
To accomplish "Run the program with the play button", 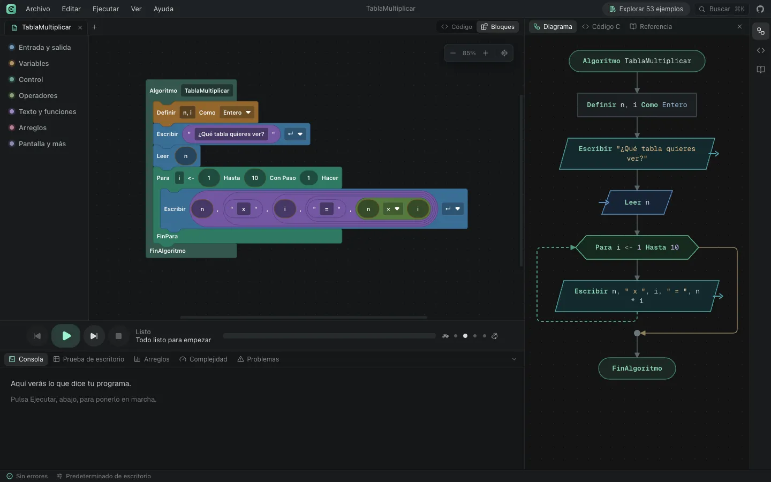I will tap(66, 336).
